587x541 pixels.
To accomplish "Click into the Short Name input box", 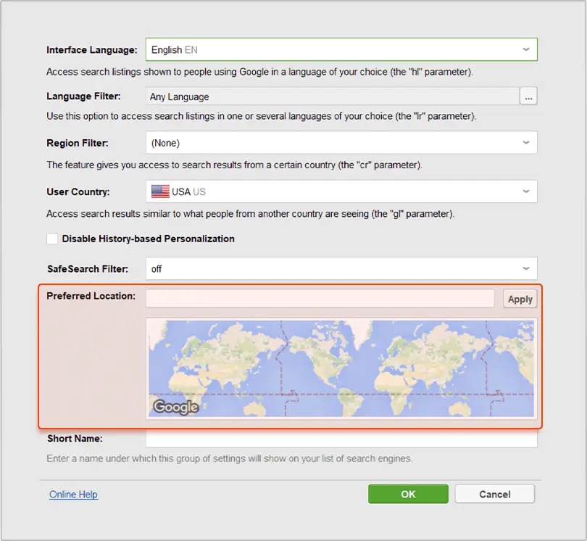I will click(x=341, y=439).
